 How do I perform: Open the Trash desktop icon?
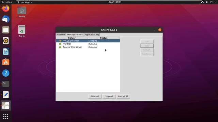pos(22,31)
